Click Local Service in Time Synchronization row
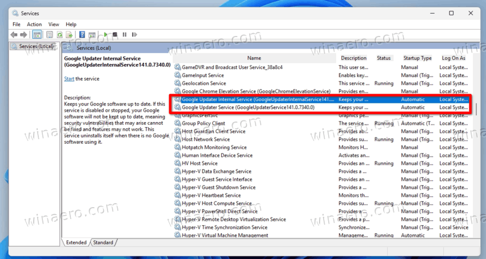 coord(454,228)
